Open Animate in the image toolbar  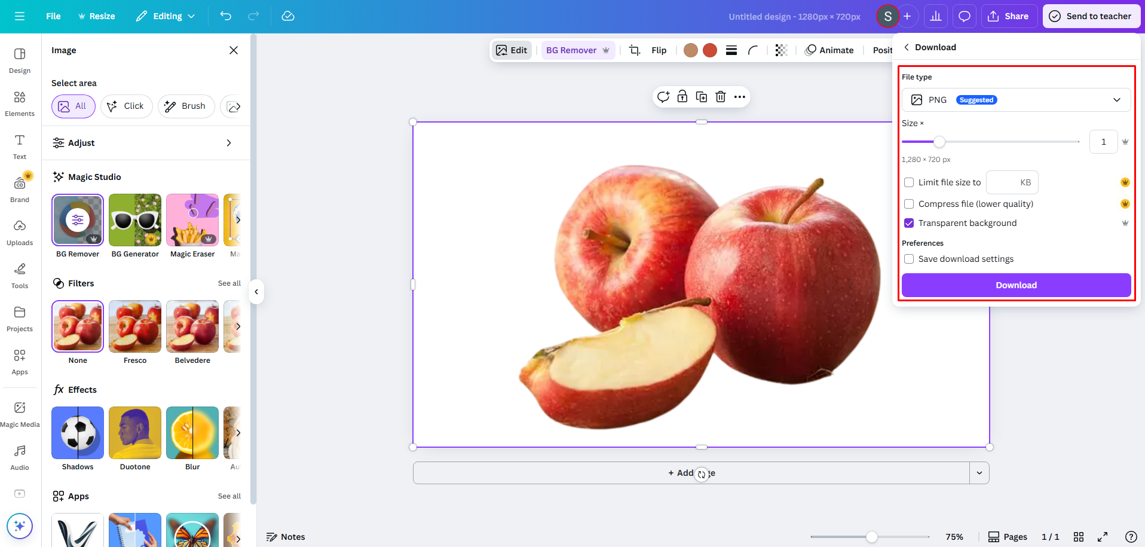pos(829,50)
